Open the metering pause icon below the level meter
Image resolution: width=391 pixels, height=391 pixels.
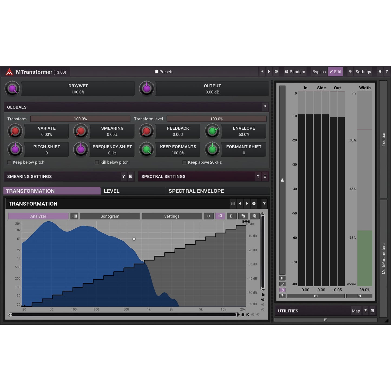282,278
